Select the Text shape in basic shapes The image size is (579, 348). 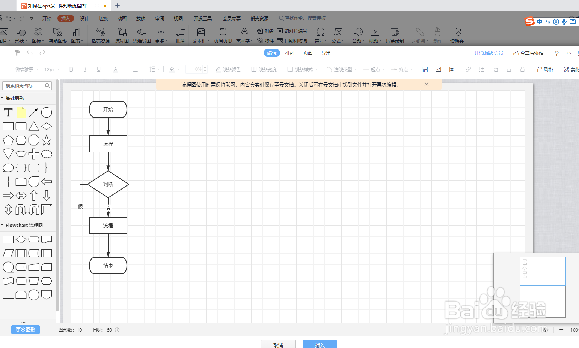[x=8, y=112]
